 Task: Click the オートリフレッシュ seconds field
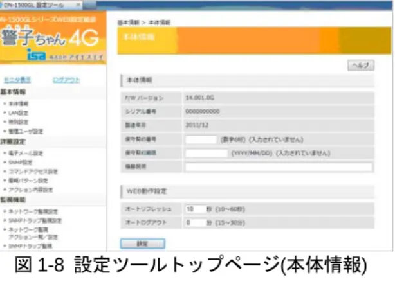(195, 209)
